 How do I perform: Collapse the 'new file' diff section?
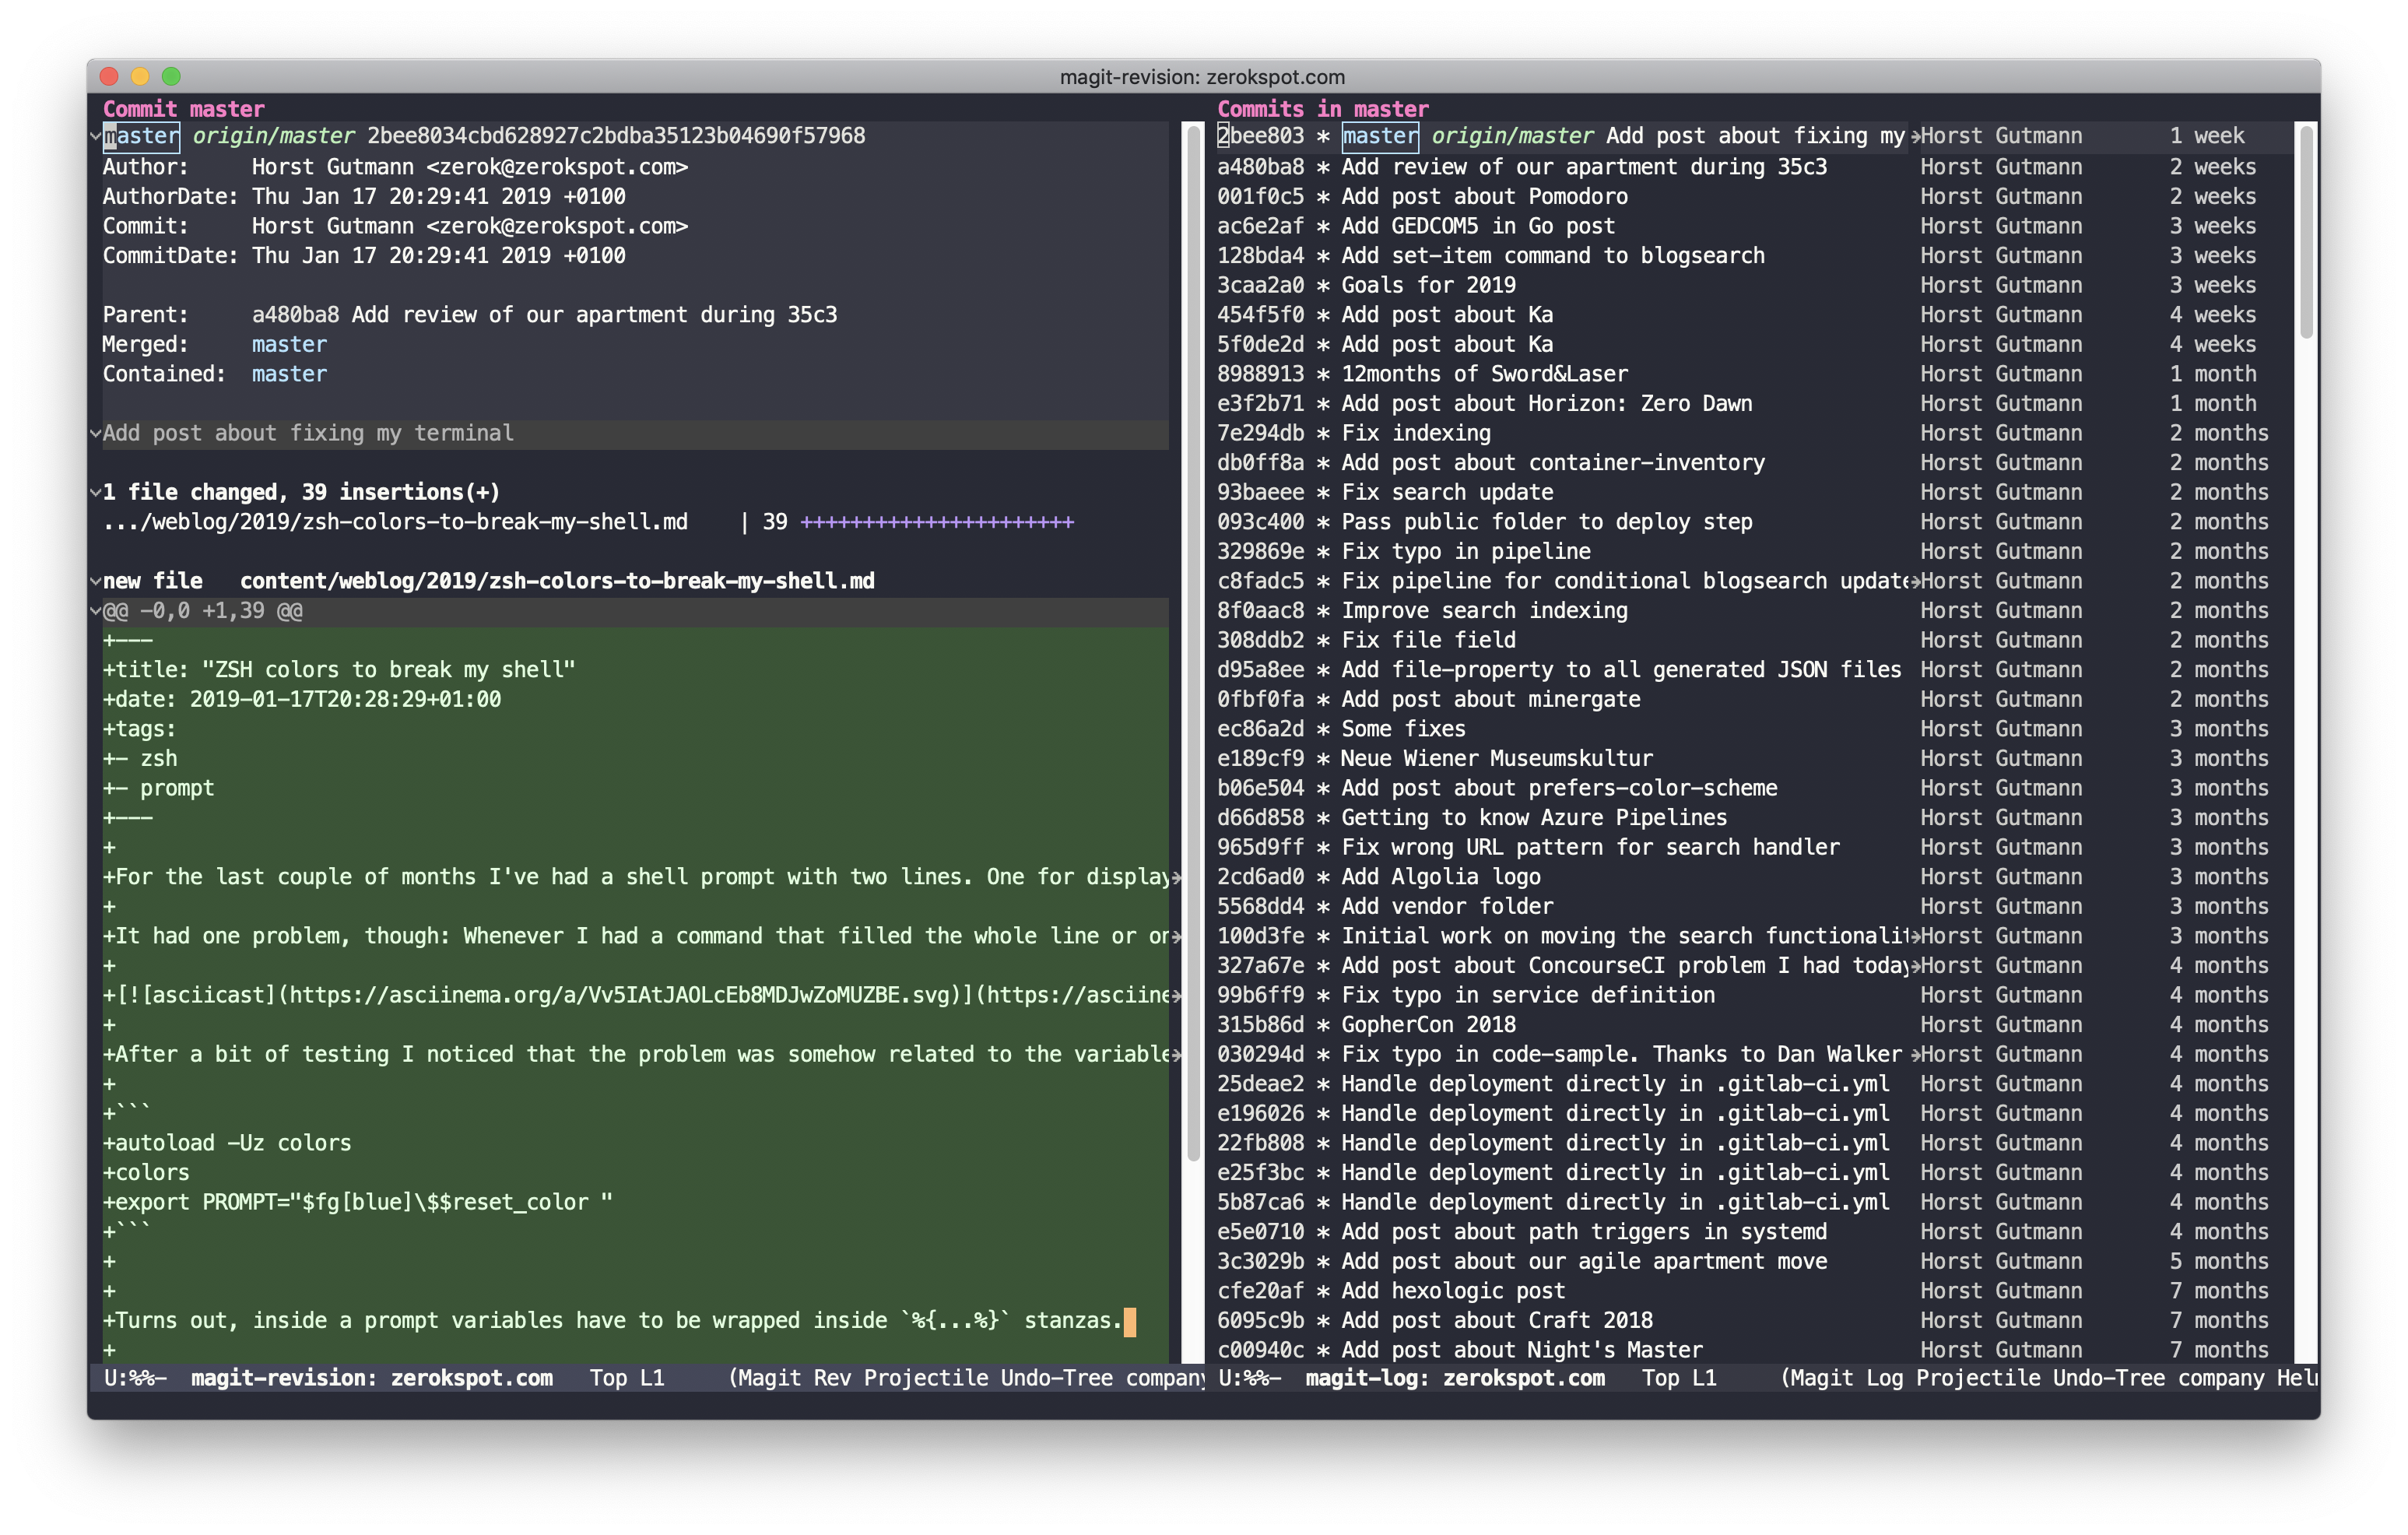[x=95, y=581]
